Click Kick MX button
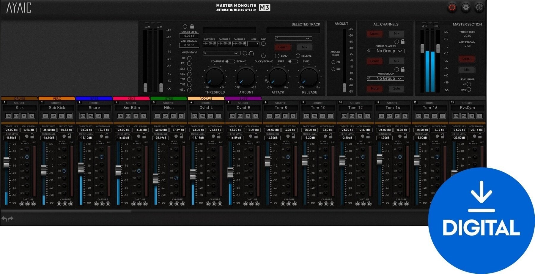Viewport: 535px width, 274px height. point(16,116)
